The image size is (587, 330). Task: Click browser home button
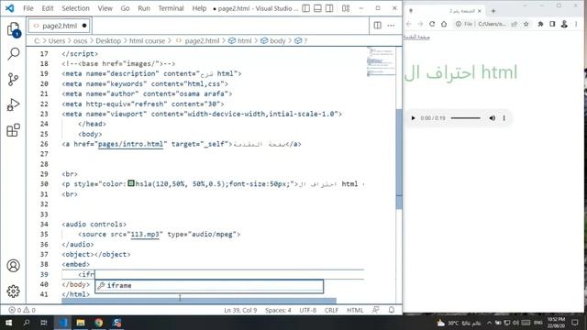tap(444, 24)
